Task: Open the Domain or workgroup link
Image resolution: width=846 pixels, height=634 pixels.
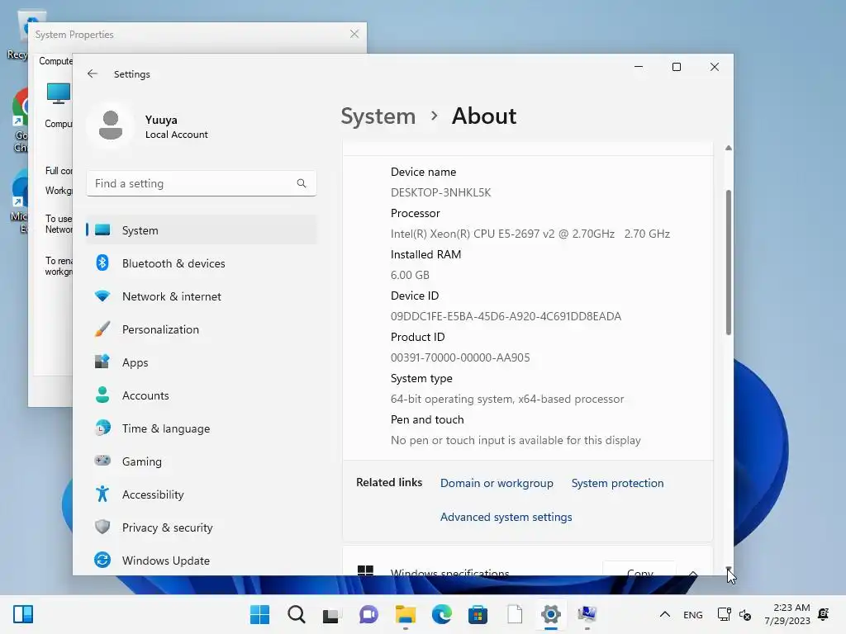Action: point(497,483)
